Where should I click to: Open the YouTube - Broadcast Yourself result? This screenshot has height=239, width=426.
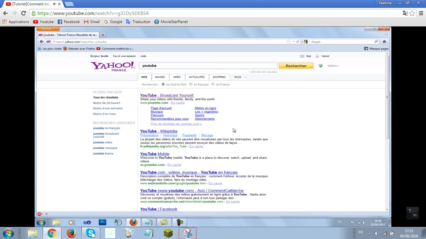click(167, 95)
